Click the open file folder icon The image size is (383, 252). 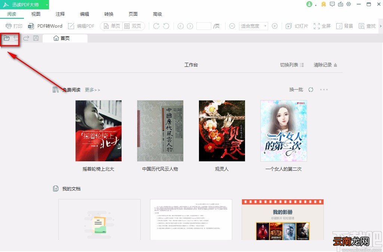pyautogui.click(x=7, y=38)
